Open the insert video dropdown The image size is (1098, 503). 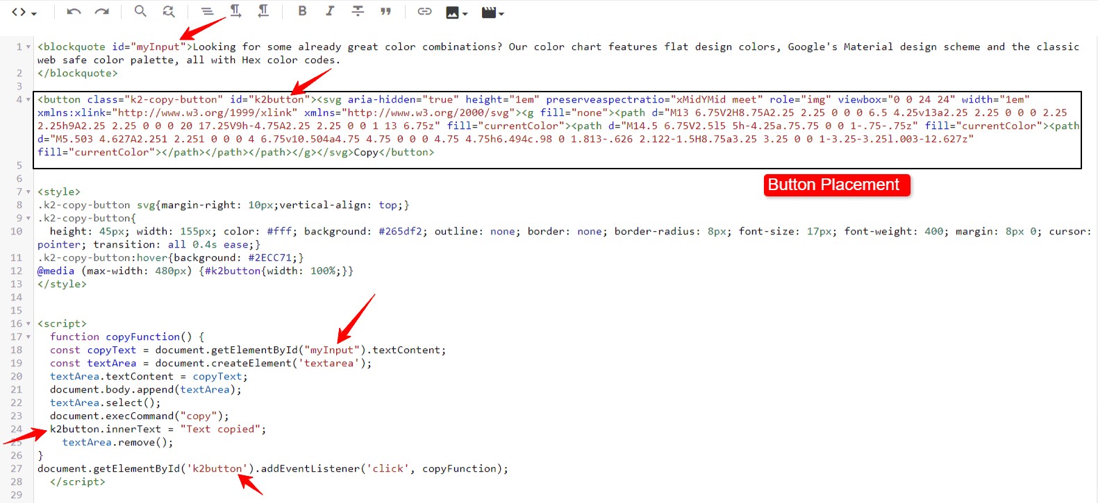(x=492, y=12)
